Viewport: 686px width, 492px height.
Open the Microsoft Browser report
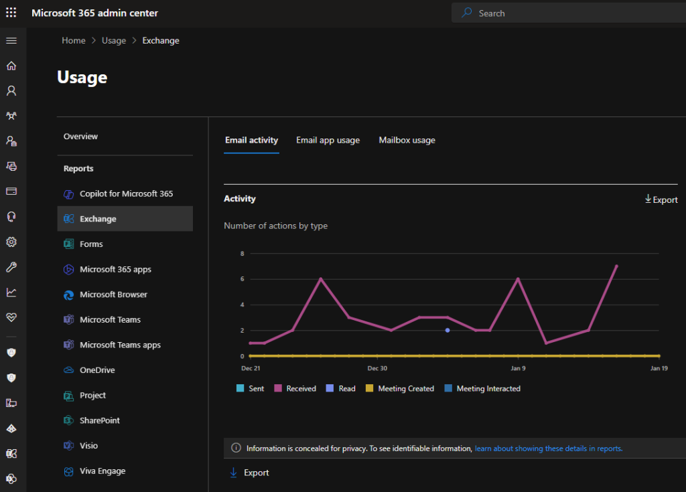click(125, 295)
